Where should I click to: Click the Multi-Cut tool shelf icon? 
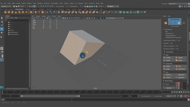click(109, 12)
